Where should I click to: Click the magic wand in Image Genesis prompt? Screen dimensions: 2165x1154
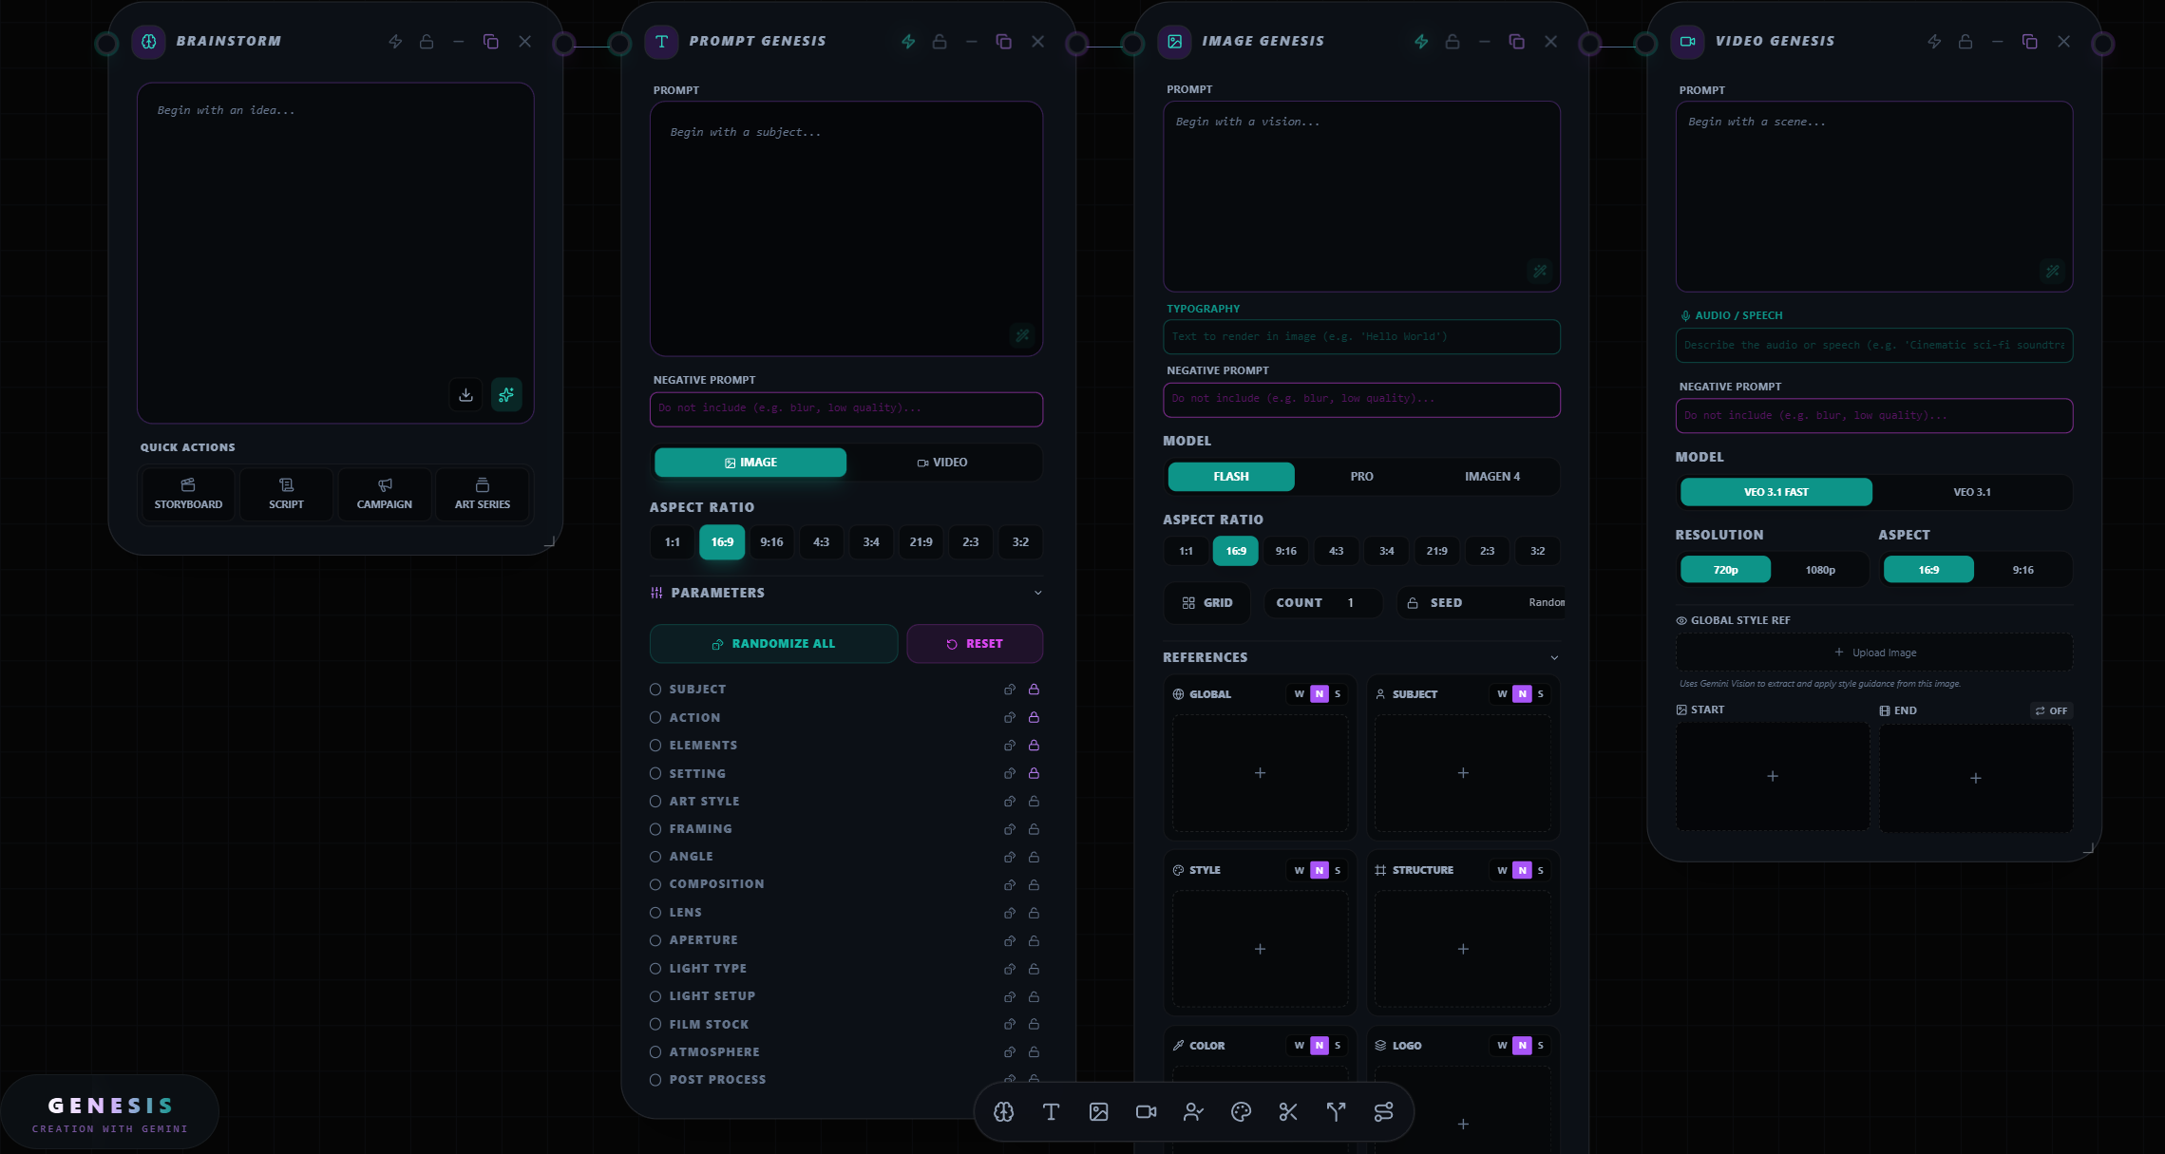coord(1540,272)
